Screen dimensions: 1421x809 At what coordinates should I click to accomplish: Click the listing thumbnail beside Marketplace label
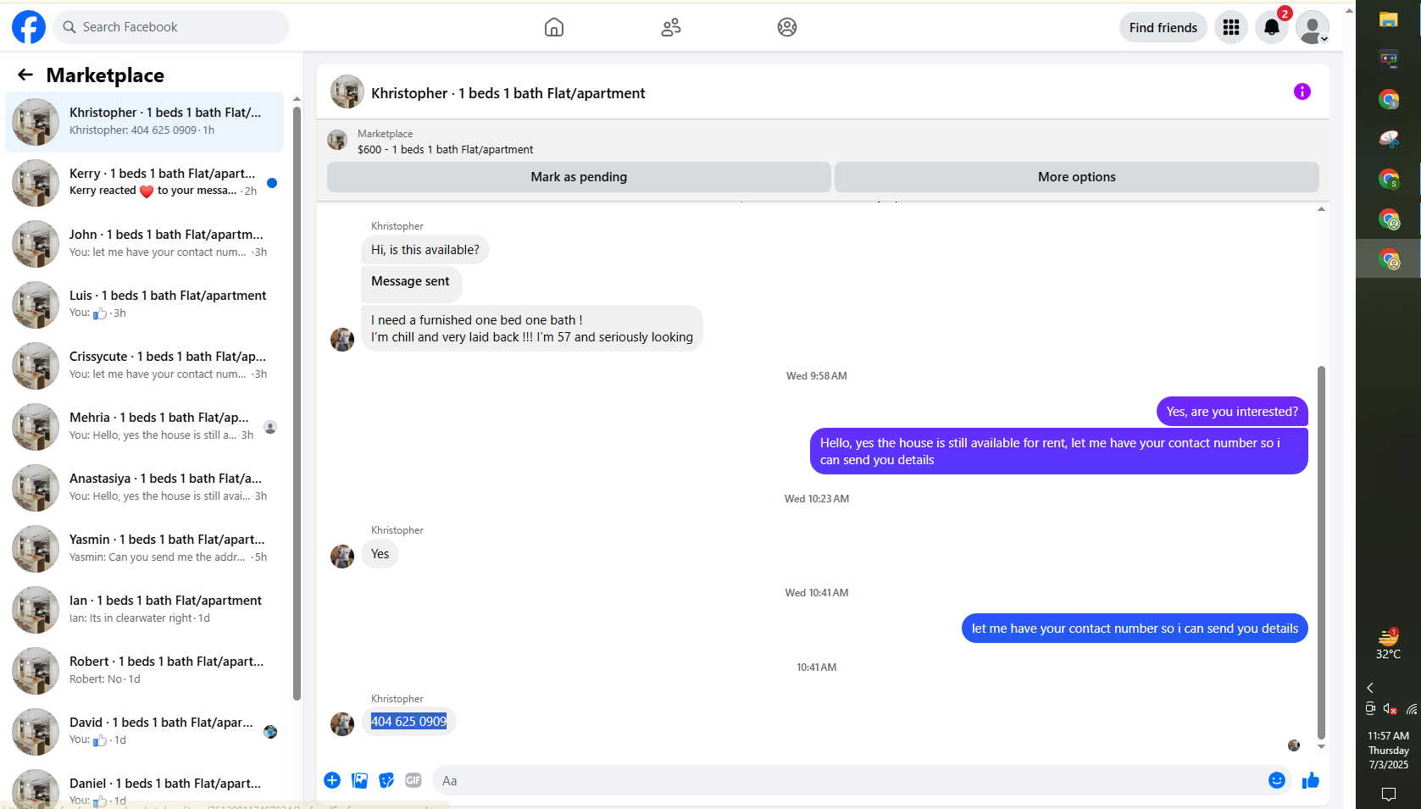pos(337,140)
